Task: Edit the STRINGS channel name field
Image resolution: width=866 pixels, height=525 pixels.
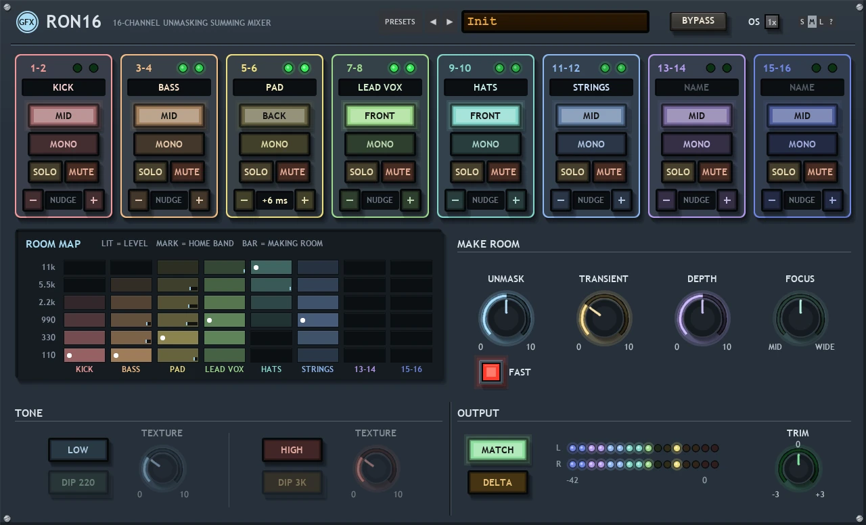Action: (x=591, y=87)
